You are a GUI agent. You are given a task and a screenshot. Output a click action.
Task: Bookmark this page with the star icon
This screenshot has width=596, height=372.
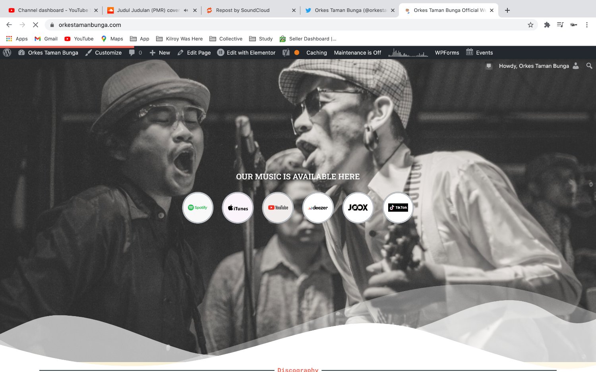(530, 25)
